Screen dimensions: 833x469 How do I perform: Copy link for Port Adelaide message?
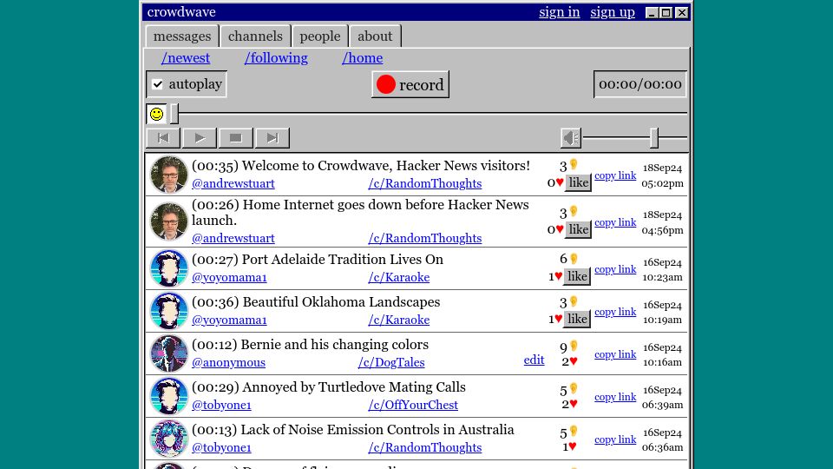coord(615,269)
